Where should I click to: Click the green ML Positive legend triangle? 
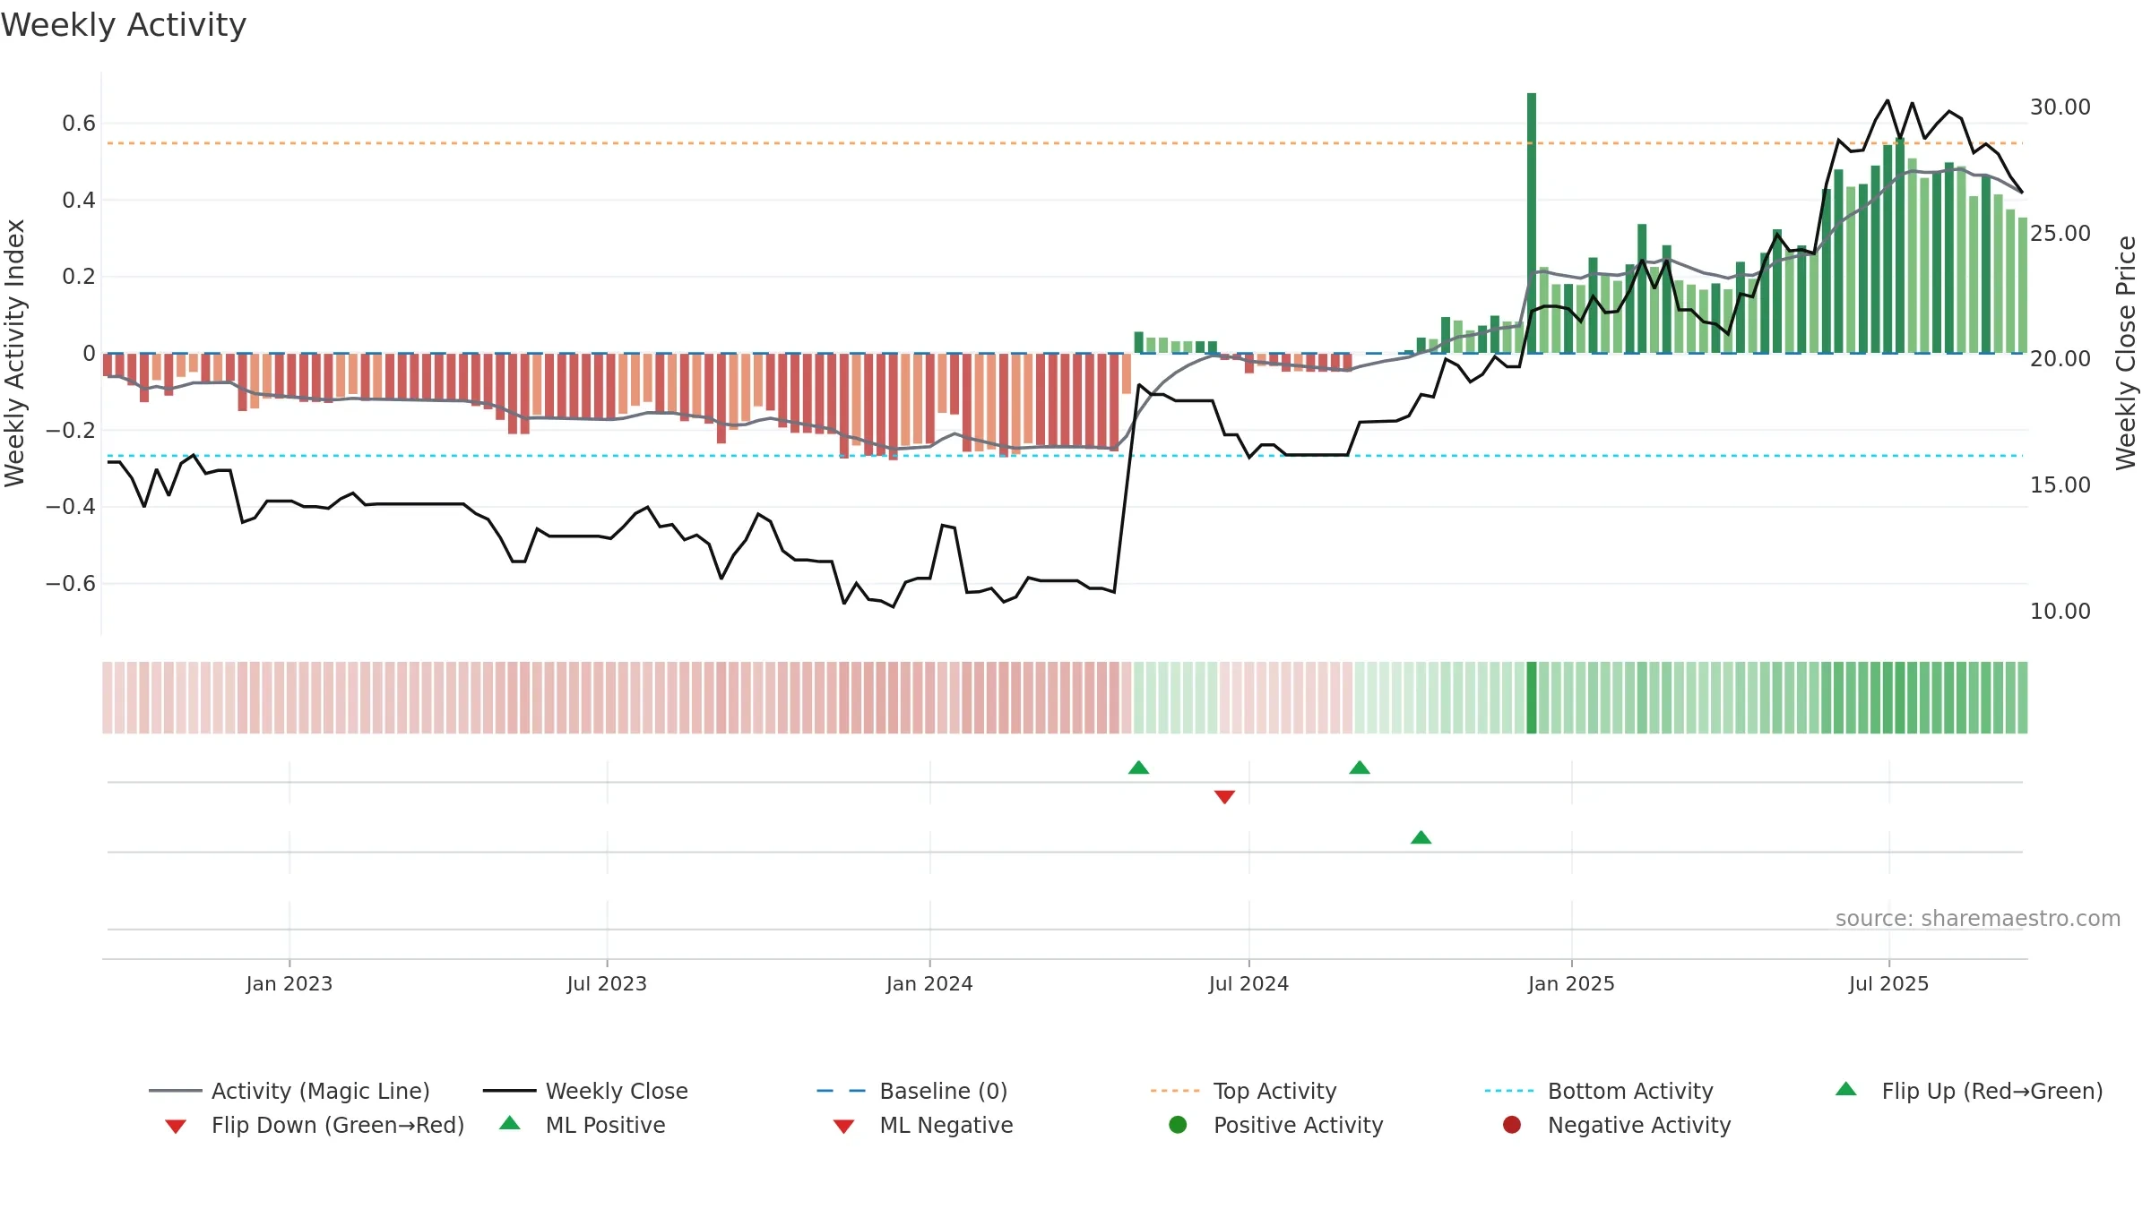(x=510, y=1123)
